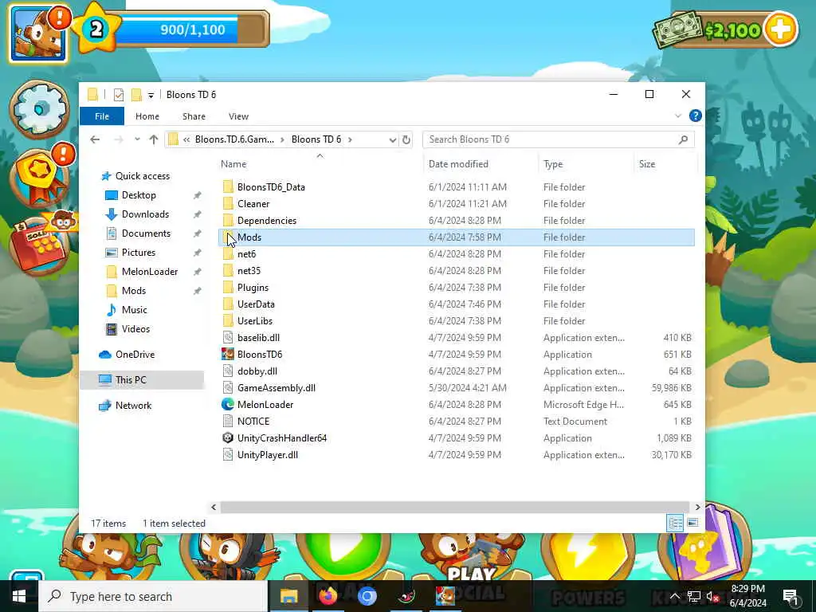Switch to Details view layout icon
Screen dimensions: 816x612
675,523
